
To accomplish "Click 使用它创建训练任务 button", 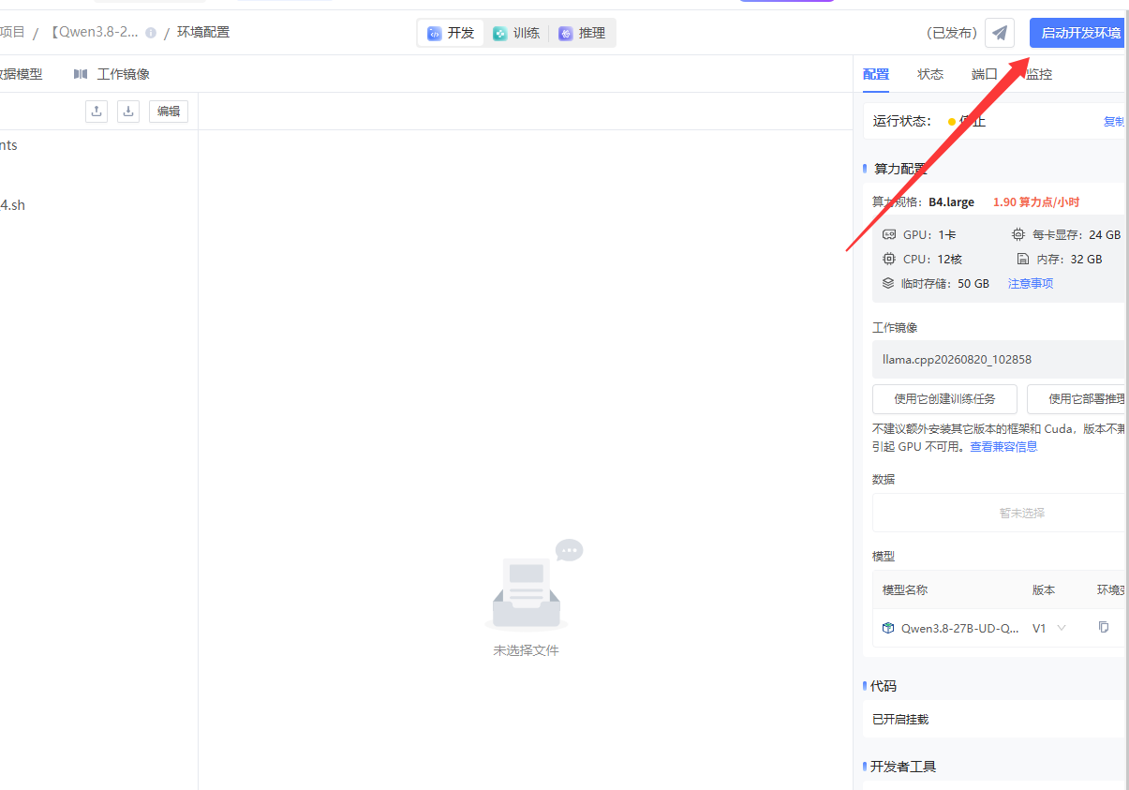I will point(944,398).
